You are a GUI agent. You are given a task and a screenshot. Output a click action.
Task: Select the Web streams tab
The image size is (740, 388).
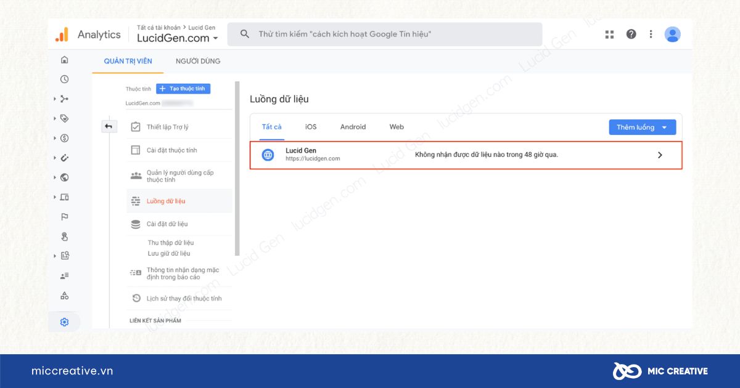397,127
